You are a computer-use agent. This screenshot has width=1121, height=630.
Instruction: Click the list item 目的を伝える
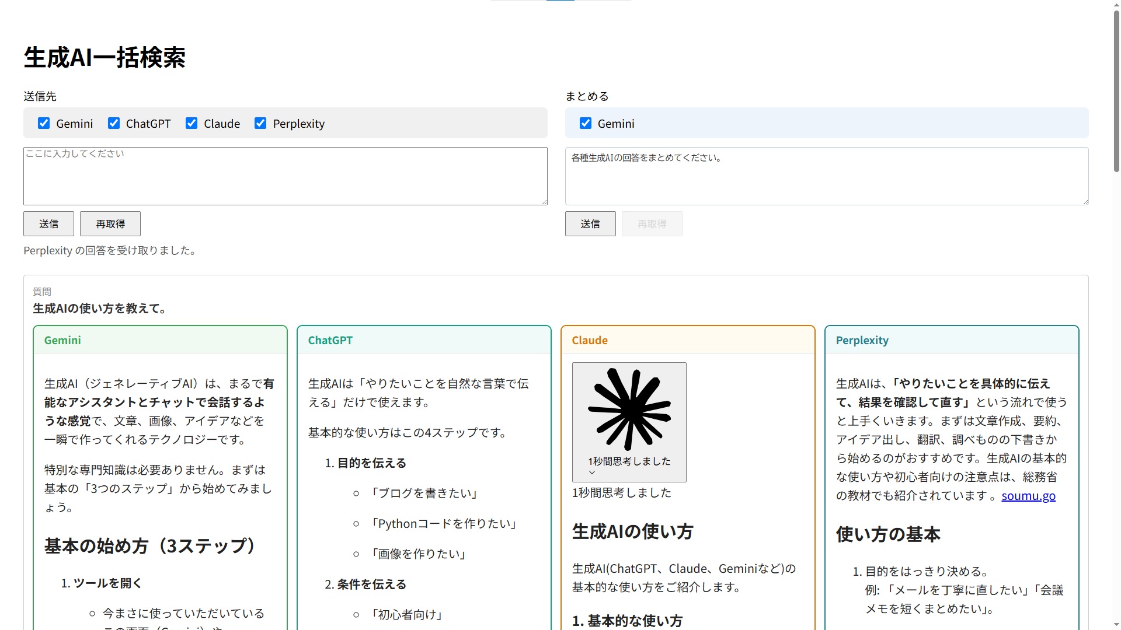coord(372,463)
